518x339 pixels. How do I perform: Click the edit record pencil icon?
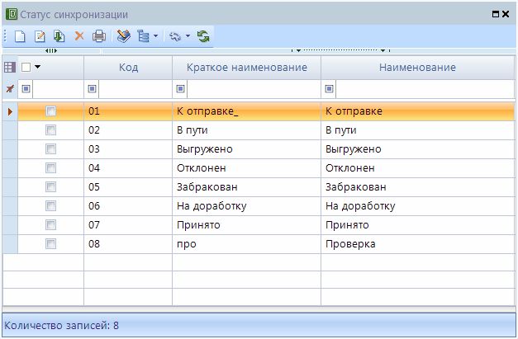point(40,36)
